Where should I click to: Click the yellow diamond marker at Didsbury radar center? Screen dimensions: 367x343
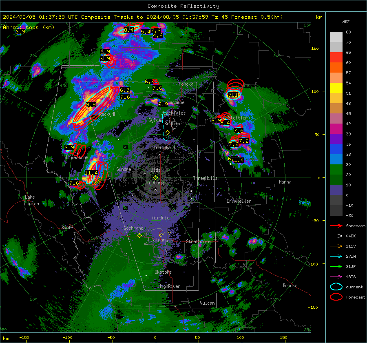click(155, 178)
